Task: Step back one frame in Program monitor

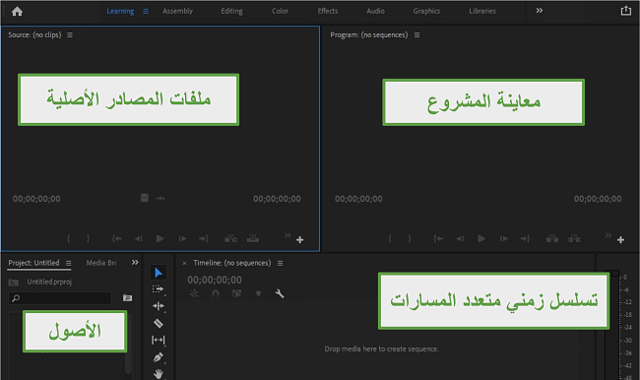Action: [x=460, y=238]
